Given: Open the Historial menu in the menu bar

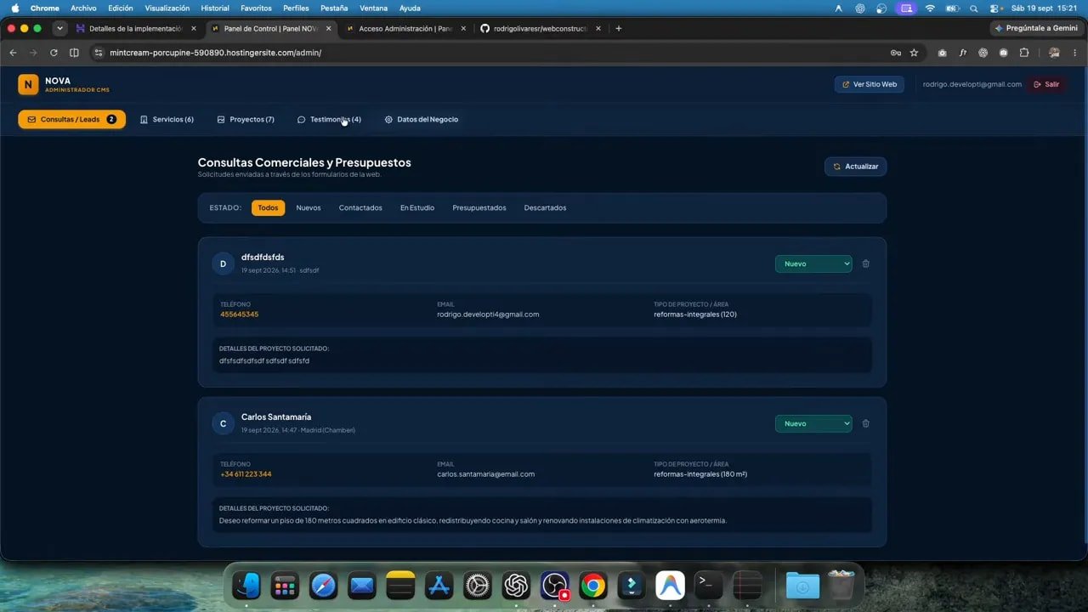Looking at the screenshot, I should point(215,8).
